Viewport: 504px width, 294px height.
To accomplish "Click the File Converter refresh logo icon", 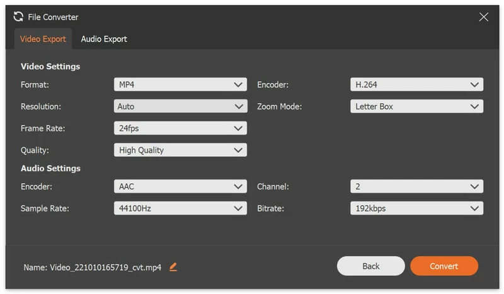I will tap(18, 17).
